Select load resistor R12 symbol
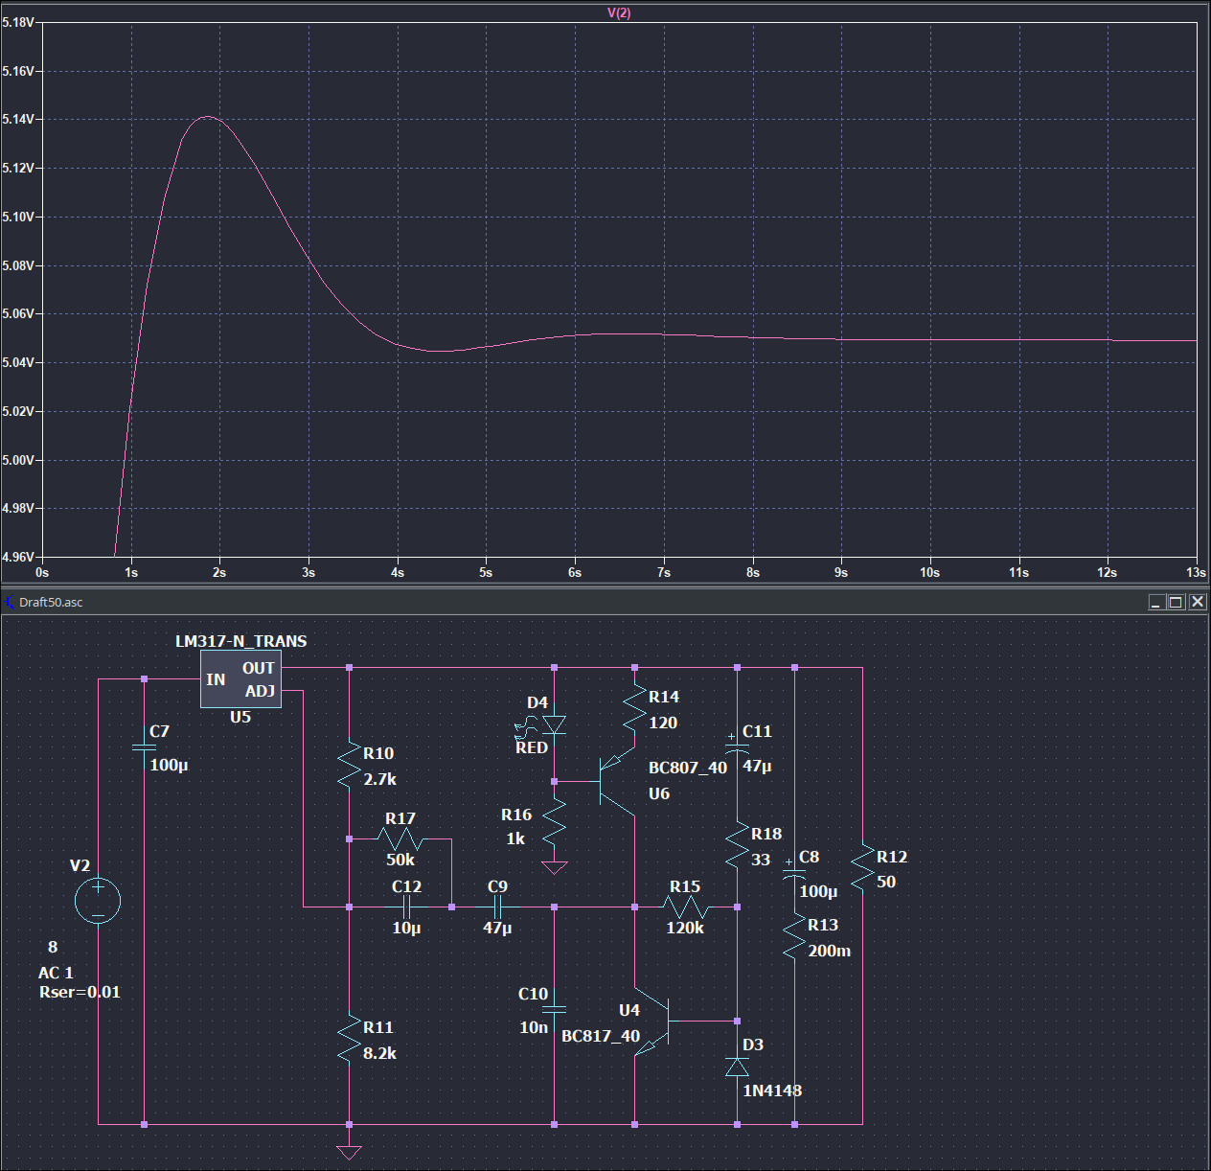1211x1171 pixels. (862, 868)
